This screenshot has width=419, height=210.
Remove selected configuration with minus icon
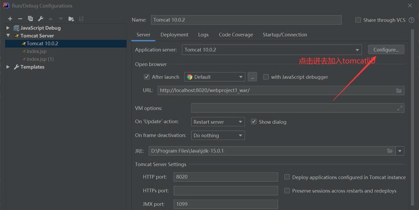tap(20, 19)
